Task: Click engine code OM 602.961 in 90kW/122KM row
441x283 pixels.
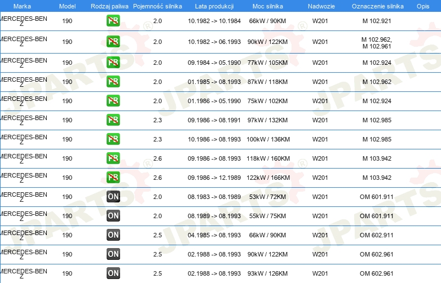Action: tap(377, 254)
